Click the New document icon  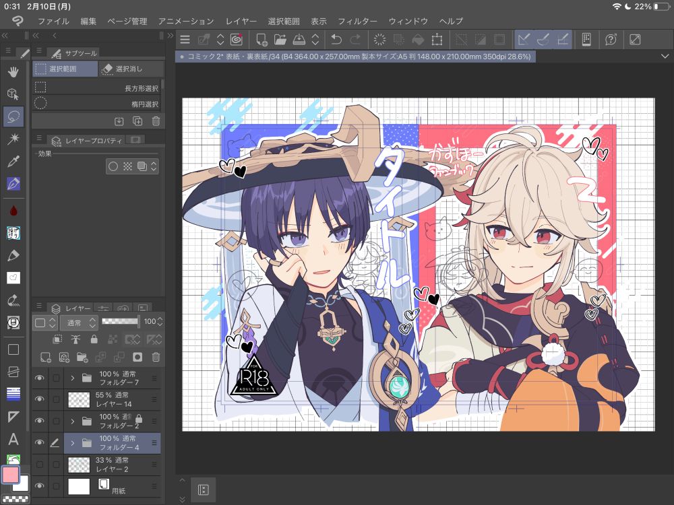point(261,40)
